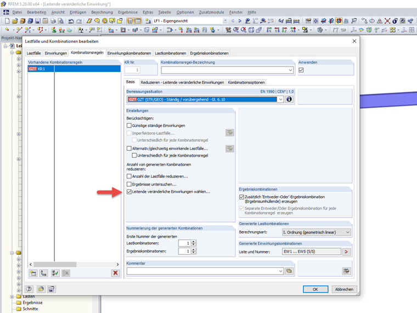Go to next load case with right arrow

tap(240, 21)
